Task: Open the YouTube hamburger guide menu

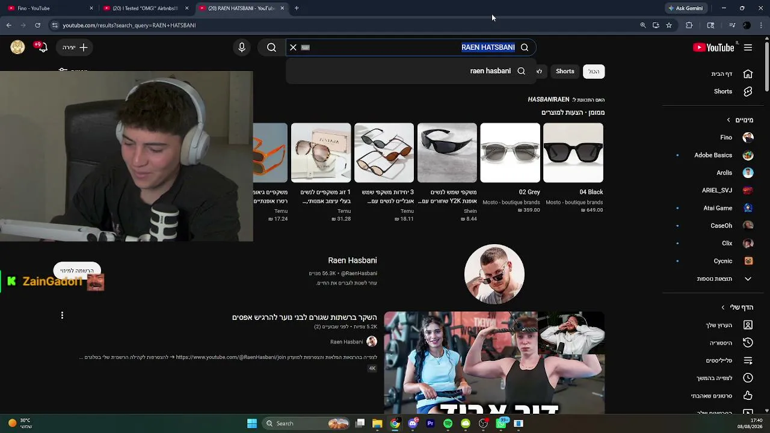Action: (748, 48)
